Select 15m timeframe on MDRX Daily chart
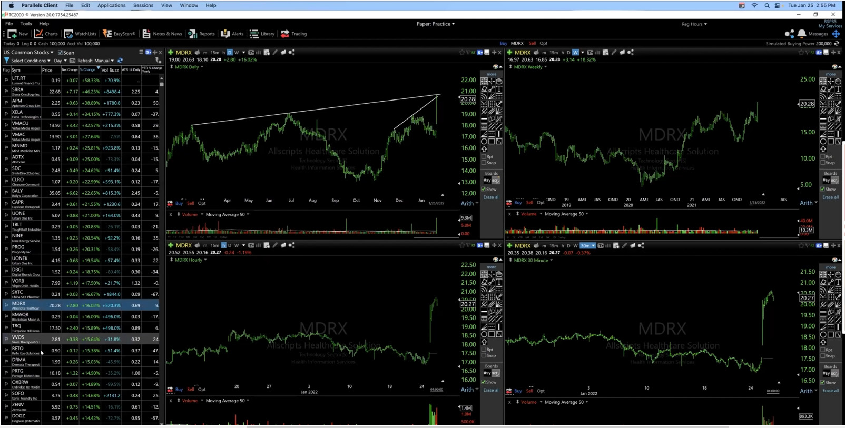Image resolution: width=845 pixels, height=428 pixels. pos(215,52)
